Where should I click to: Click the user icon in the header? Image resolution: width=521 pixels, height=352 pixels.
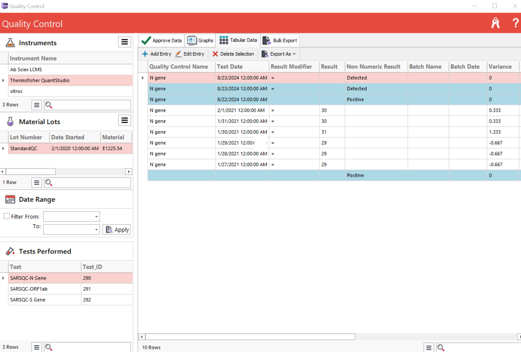pos(496,23)
